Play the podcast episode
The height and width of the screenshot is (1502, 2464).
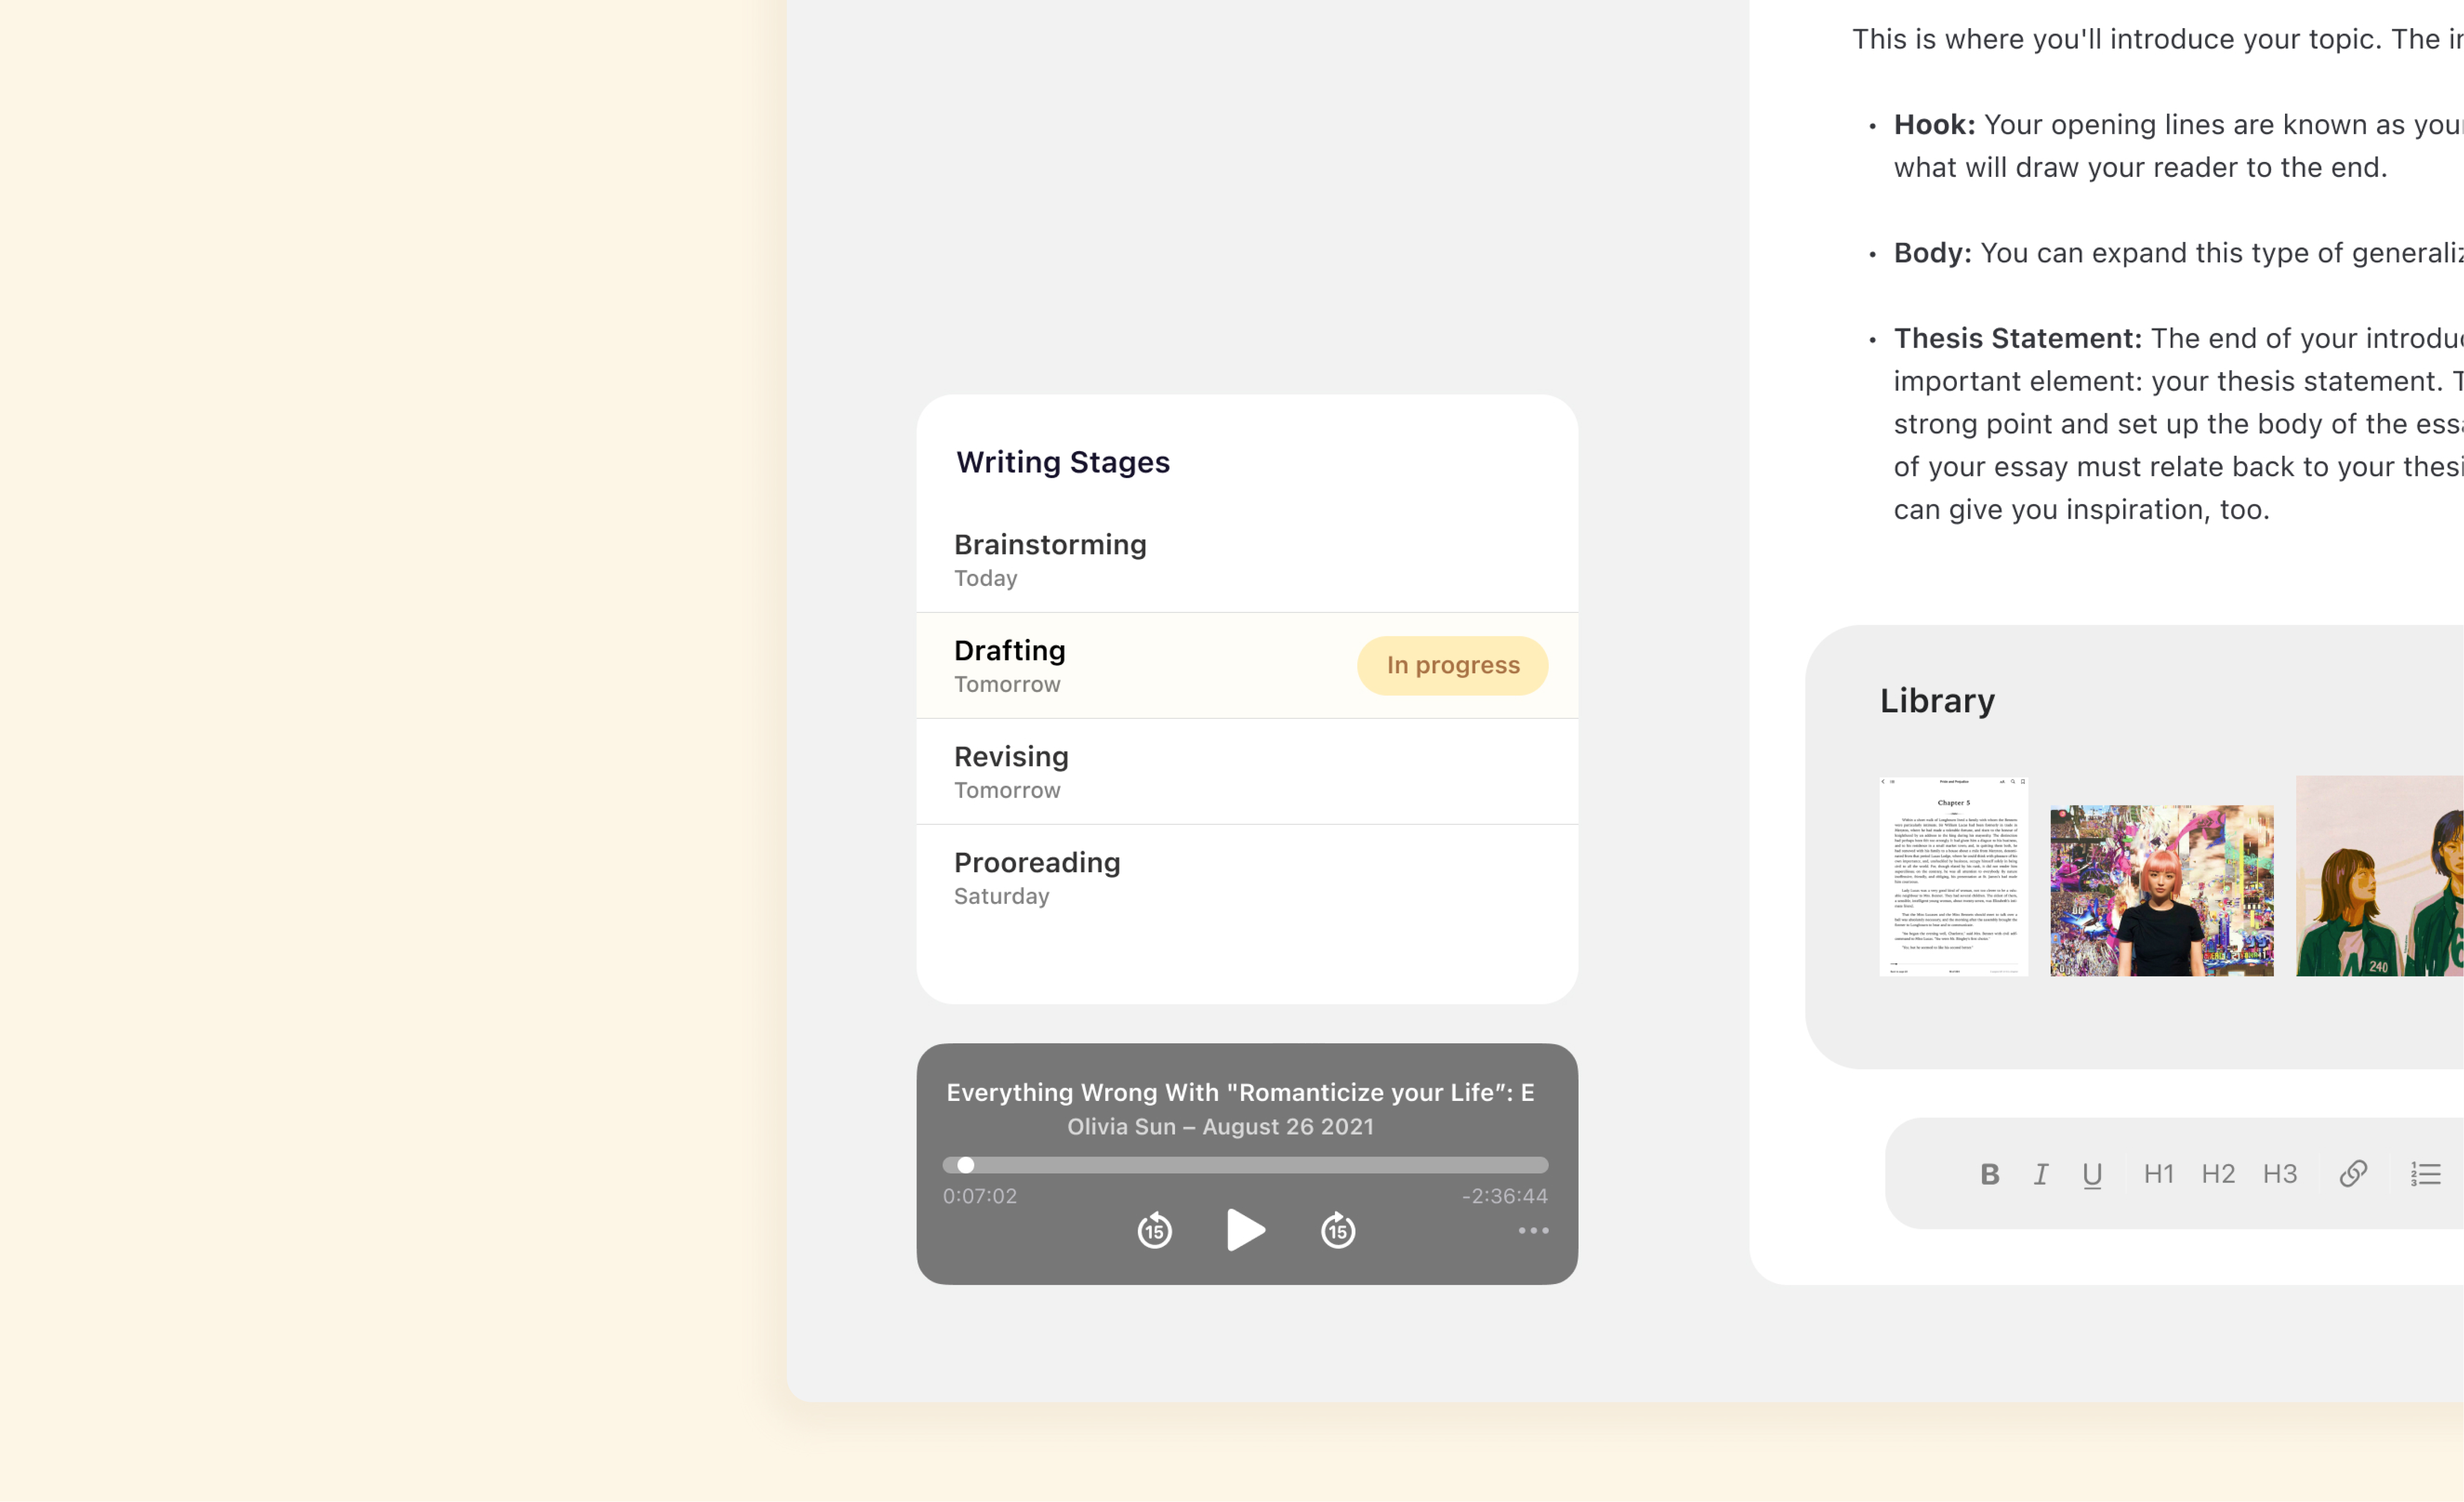coord(1245,1230)
